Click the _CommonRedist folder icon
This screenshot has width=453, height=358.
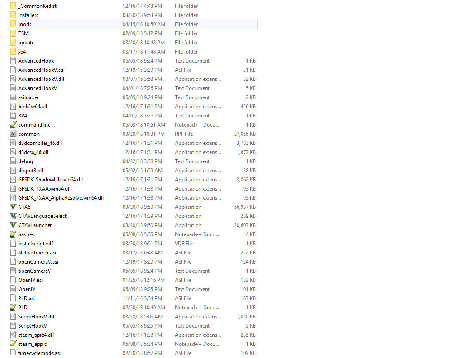pos(13,6)
